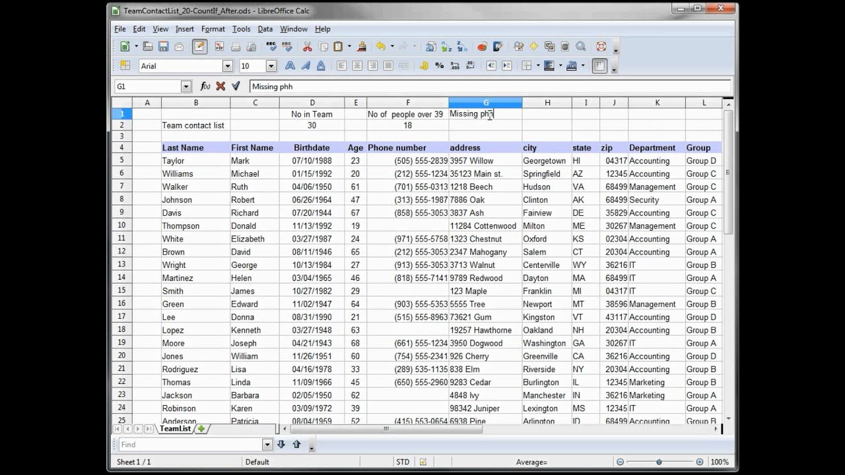Image resolution: width=845 pixels, height=475 pixels.
Task: Click in the Find text field
Action: coord(190,445)
